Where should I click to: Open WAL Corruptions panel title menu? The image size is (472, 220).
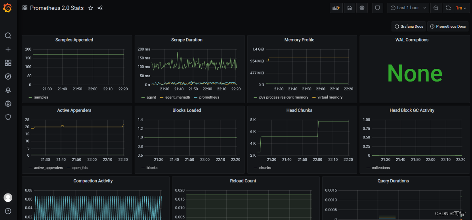(412, 40)
